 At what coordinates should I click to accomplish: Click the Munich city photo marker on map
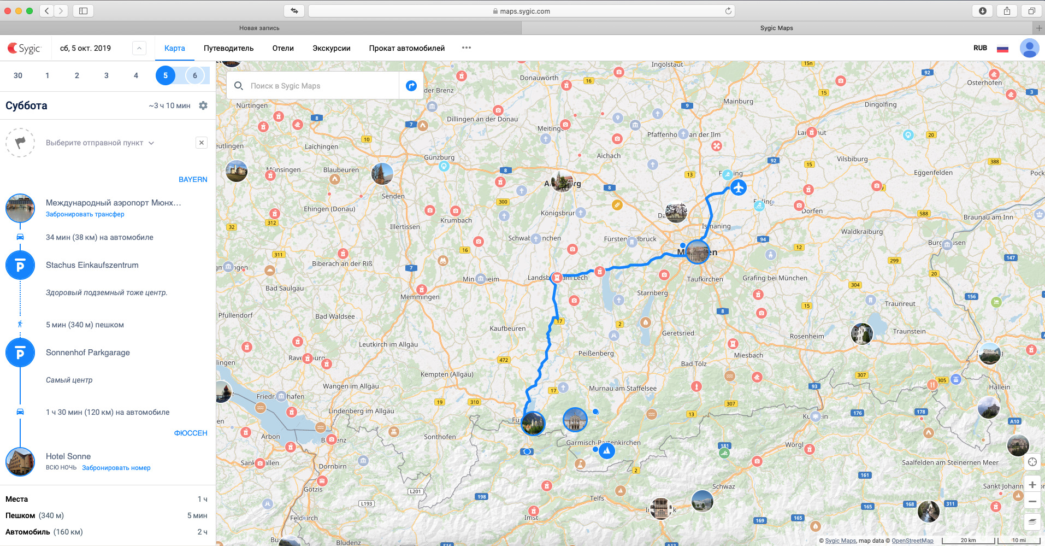click(698, 252)
